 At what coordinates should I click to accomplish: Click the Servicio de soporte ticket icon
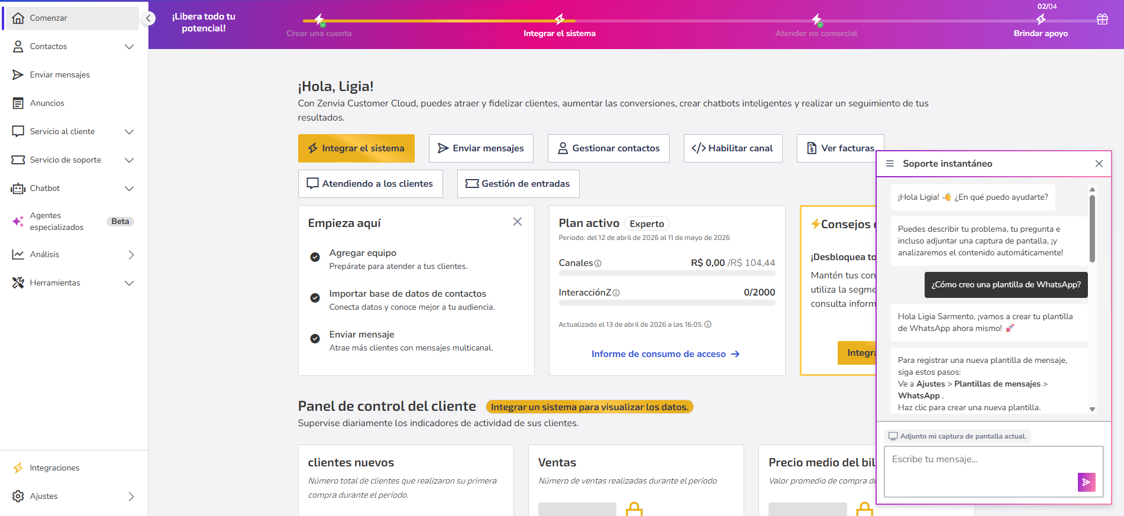[x=18, y=160]
